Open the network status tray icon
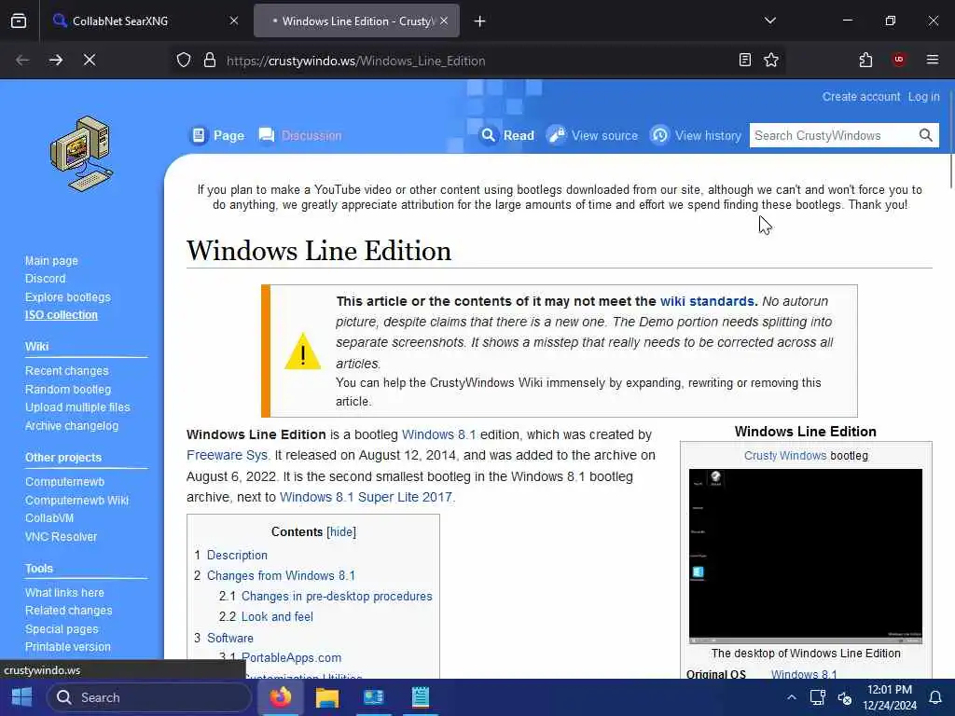 tap(817, 697)
